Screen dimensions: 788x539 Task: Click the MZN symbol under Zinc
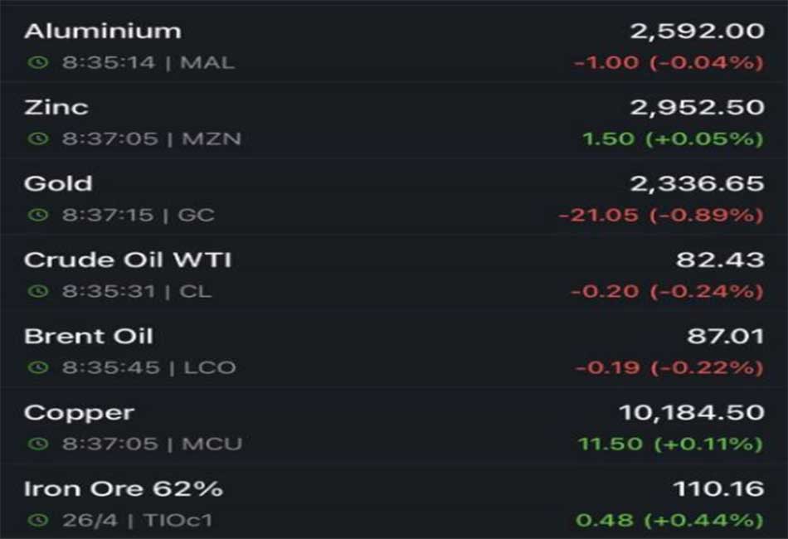click(x=212, y=139)
